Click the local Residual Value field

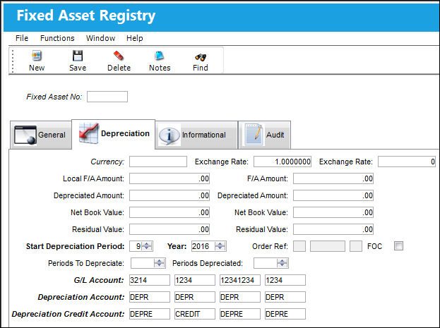pos(170,229)
